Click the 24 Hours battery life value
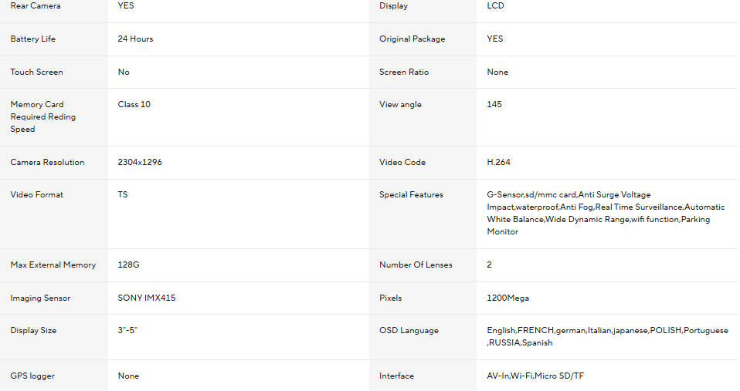This screenshot has width=740, height=391. click(x=135, y=39)
